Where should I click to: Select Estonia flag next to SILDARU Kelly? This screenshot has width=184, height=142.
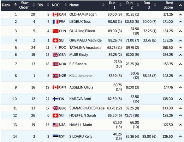[55, 136]
